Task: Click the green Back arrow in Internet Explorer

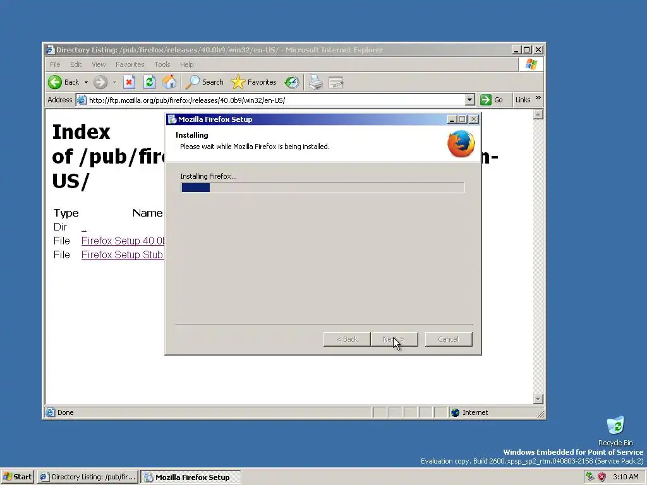Action: [55, 82]
